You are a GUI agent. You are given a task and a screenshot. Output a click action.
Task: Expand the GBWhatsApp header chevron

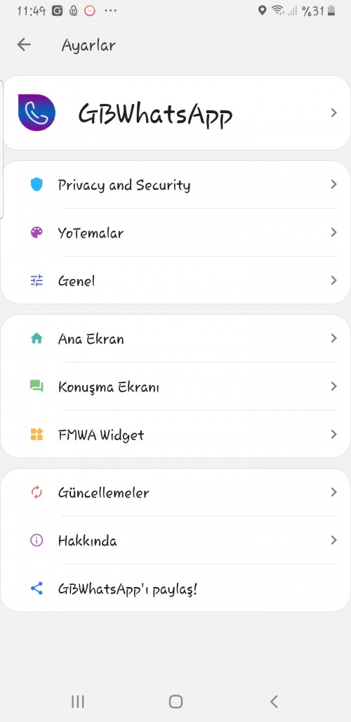tap(334, 112)
